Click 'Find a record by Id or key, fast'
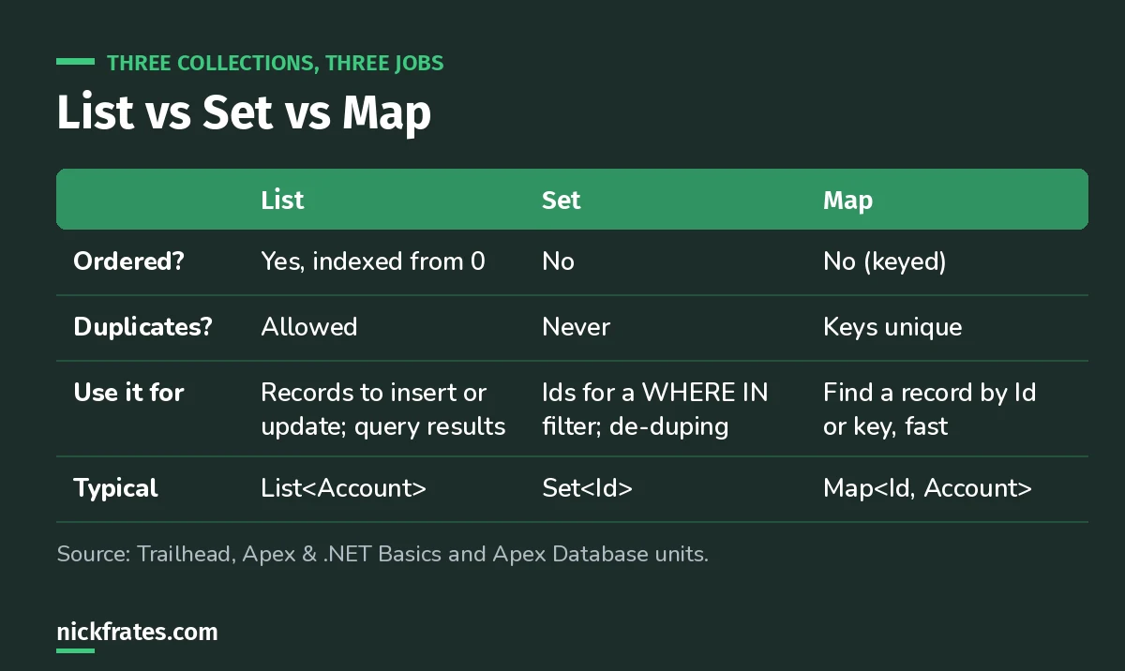 coord(929,410)
